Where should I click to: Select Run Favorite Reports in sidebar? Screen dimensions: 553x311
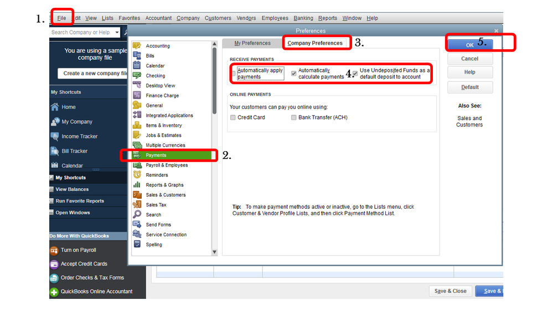[x=80, y=201]
